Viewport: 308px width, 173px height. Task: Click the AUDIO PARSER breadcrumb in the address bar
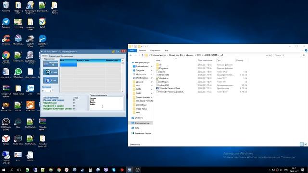pyautogui.click(x=211, y=55)
